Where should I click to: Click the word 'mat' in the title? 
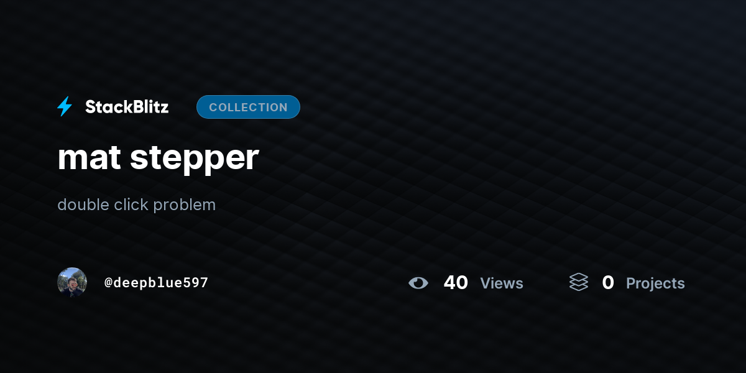pyautogui.click(x=89, y=158)
